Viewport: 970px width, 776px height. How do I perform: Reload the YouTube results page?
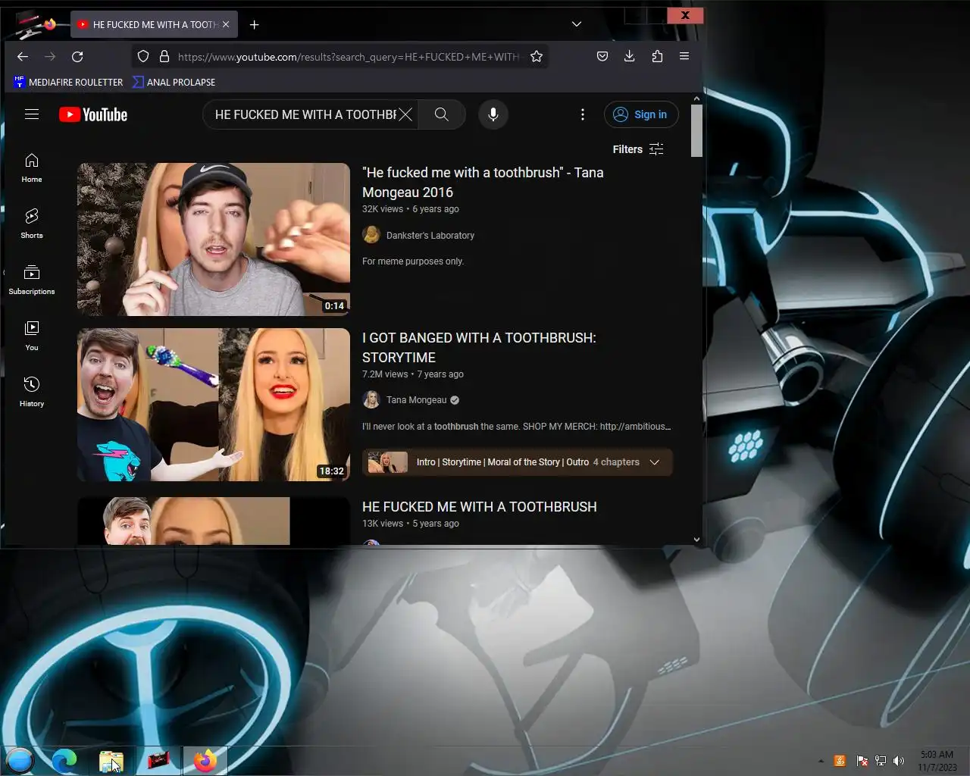tap(77, 57)
